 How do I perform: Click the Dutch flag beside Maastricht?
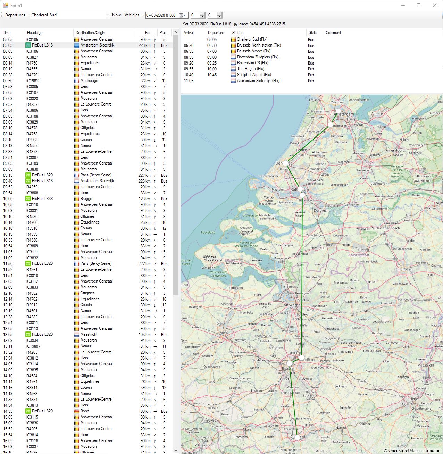click(77, 335)
